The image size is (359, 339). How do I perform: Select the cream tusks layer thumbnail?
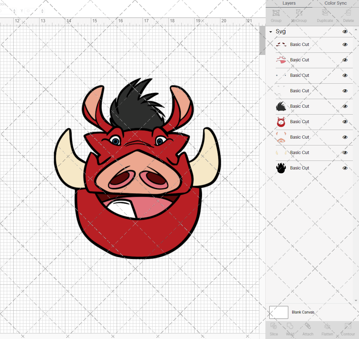coord(281,153)
